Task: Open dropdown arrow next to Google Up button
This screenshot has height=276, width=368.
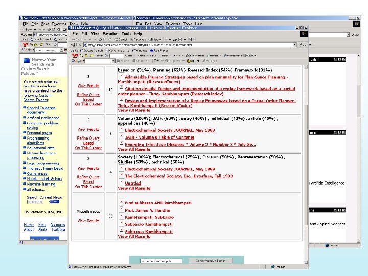Action: [x=198, y=61]
